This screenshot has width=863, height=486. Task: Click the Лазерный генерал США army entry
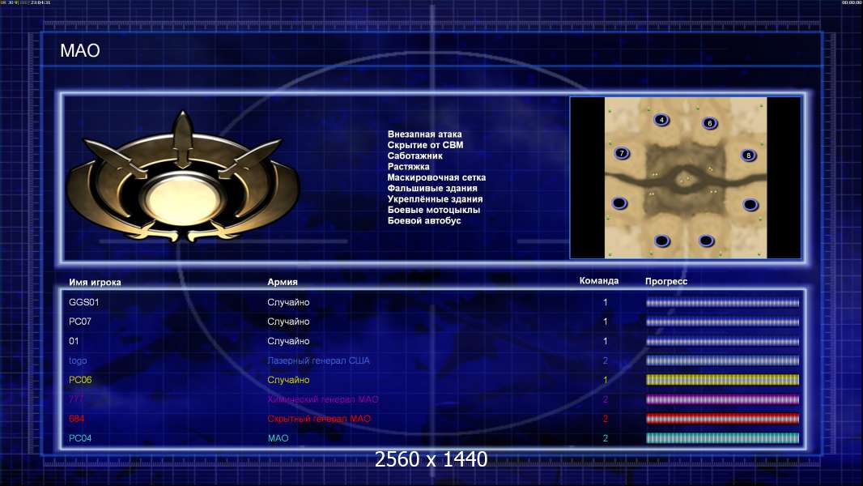[x=318, y=360]
